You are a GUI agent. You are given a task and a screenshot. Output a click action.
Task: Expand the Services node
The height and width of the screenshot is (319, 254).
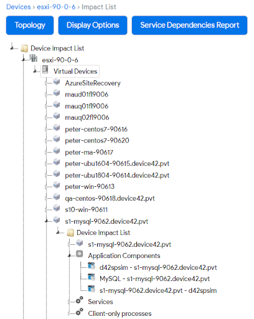click(x=69, y=302)
